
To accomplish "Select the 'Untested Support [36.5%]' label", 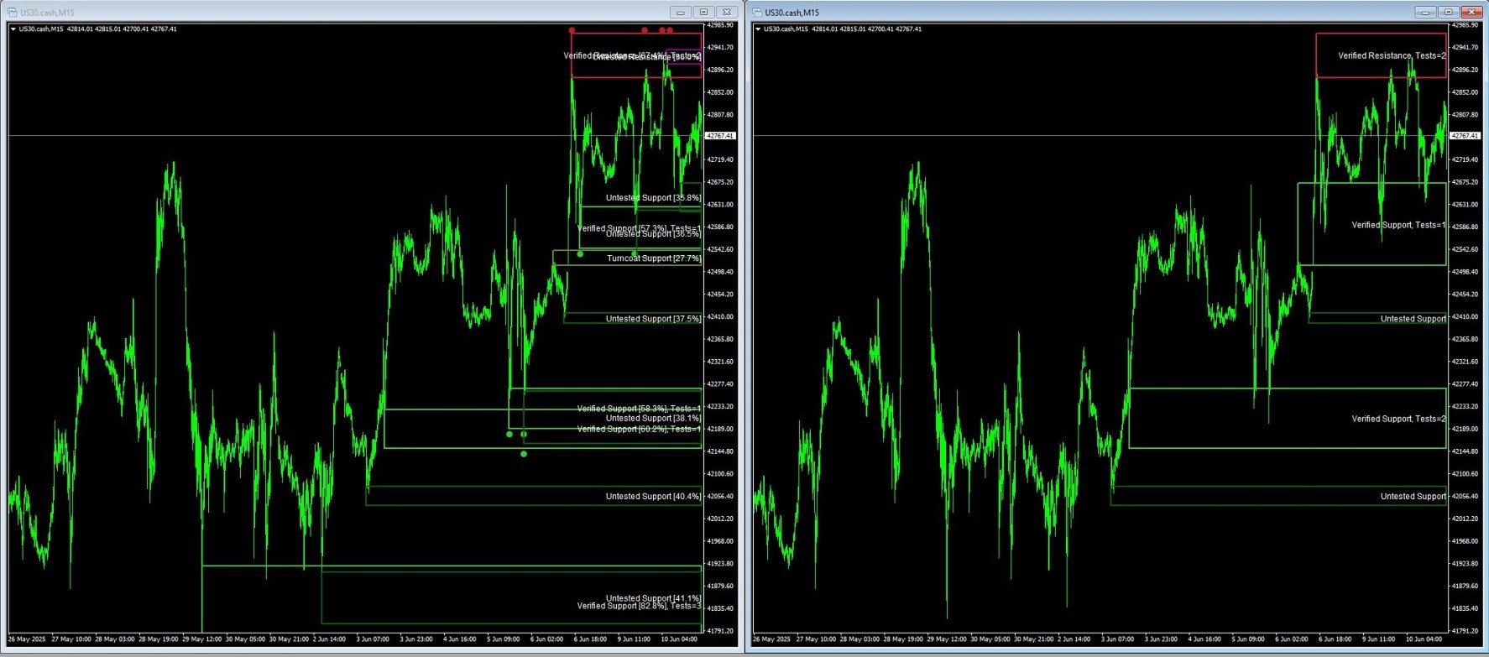I will pos(653,234).
